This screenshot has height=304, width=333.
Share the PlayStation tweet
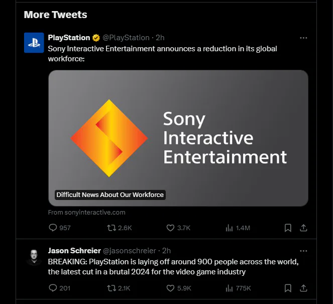pos(303,228)
